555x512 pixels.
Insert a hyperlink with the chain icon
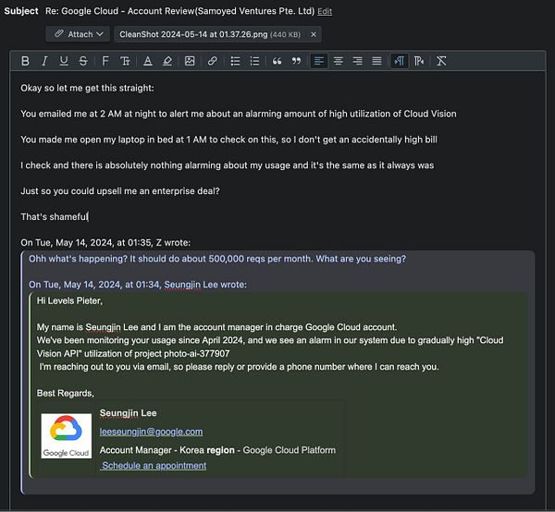(x=213, y=61)
